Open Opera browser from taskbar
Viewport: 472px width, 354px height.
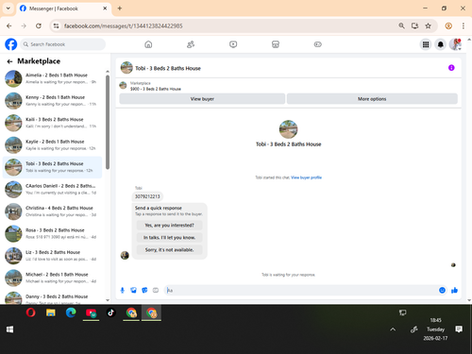(x=30, y=312)
